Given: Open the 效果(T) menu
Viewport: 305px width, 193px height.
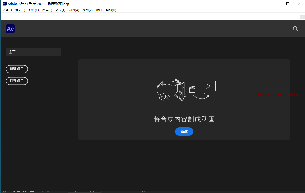Looking at the screenshot, I should pos(60,10).
